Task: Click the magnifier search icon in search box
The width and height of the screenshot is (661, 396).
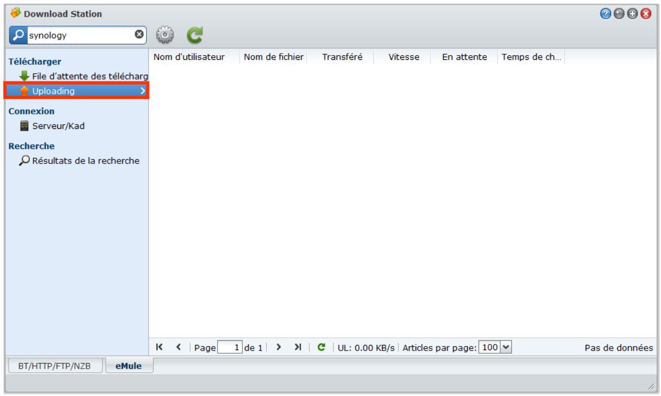Action: (x=18, y=35)
